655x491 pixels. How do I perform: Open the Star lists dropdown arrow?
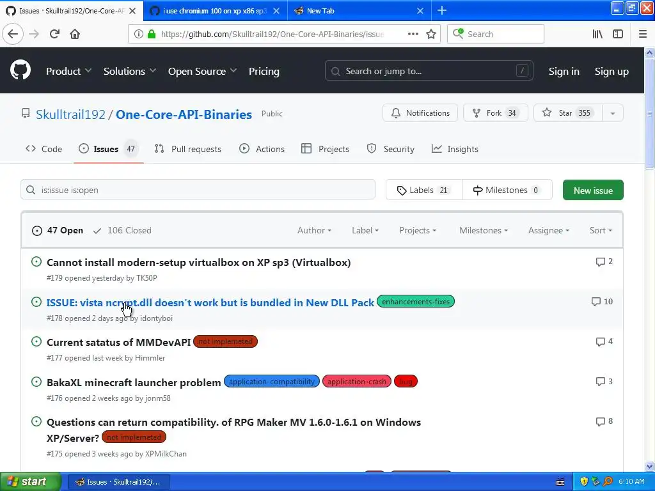click(613, 113)
